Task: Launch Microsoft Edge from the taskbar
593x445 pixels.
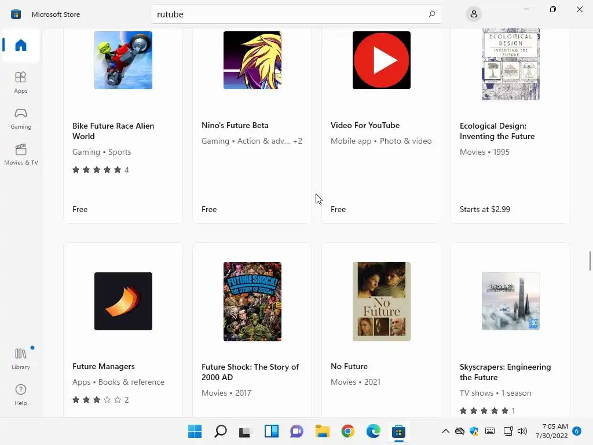Action: click(373, 431)
